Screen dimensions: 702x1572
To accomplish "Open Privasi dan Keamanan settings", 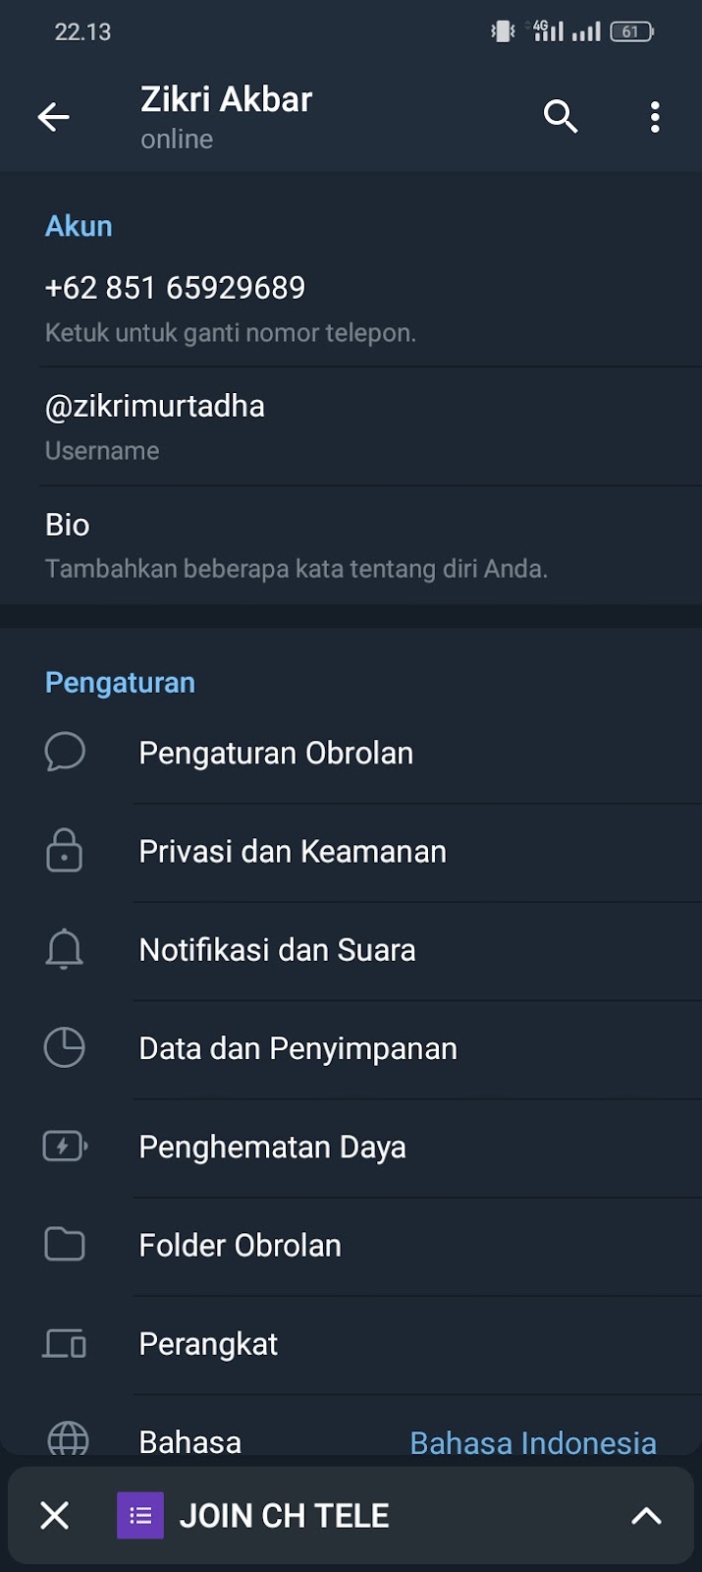I will (293, 851).
